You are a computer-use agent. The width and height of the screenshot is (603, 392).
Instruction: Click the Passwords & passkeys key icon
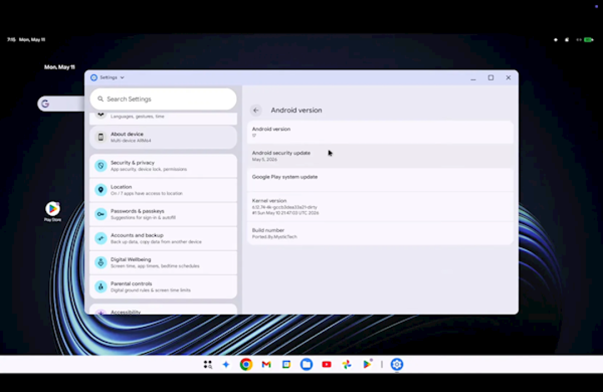click(x=100, y=214)
